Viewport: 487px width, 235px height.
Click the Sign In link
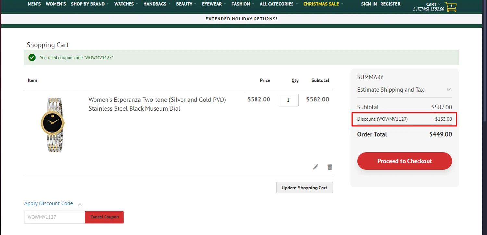pyautogui.click(x=369, y=4)
